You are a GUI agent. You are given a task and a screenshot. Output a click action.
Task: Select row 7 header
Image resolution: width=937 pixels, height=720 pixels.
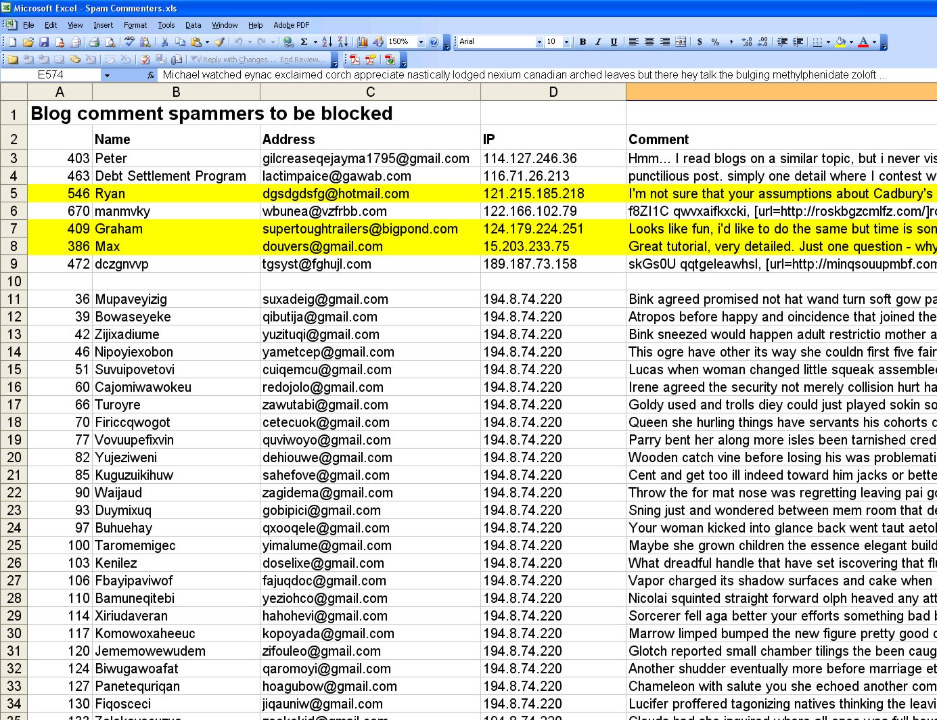(x=14, y=229)
